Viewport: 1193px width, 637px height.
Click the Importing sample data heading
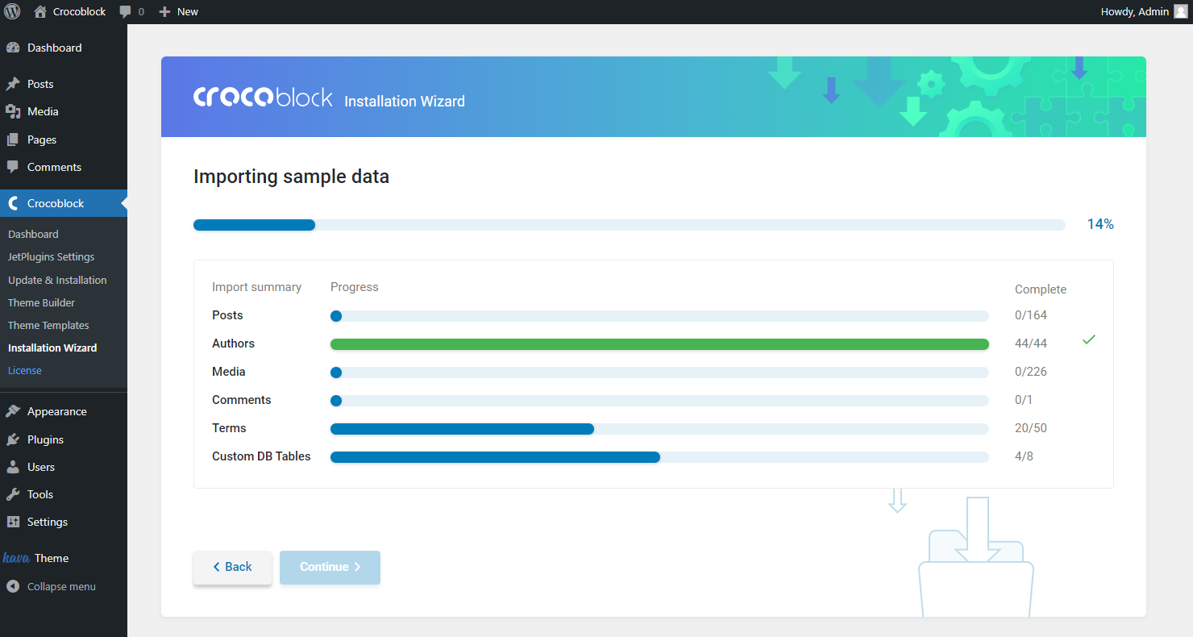(x=291, y=177)
